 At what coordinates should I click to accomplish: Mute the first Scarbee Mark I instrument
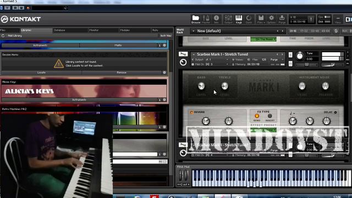coord(290,64)
